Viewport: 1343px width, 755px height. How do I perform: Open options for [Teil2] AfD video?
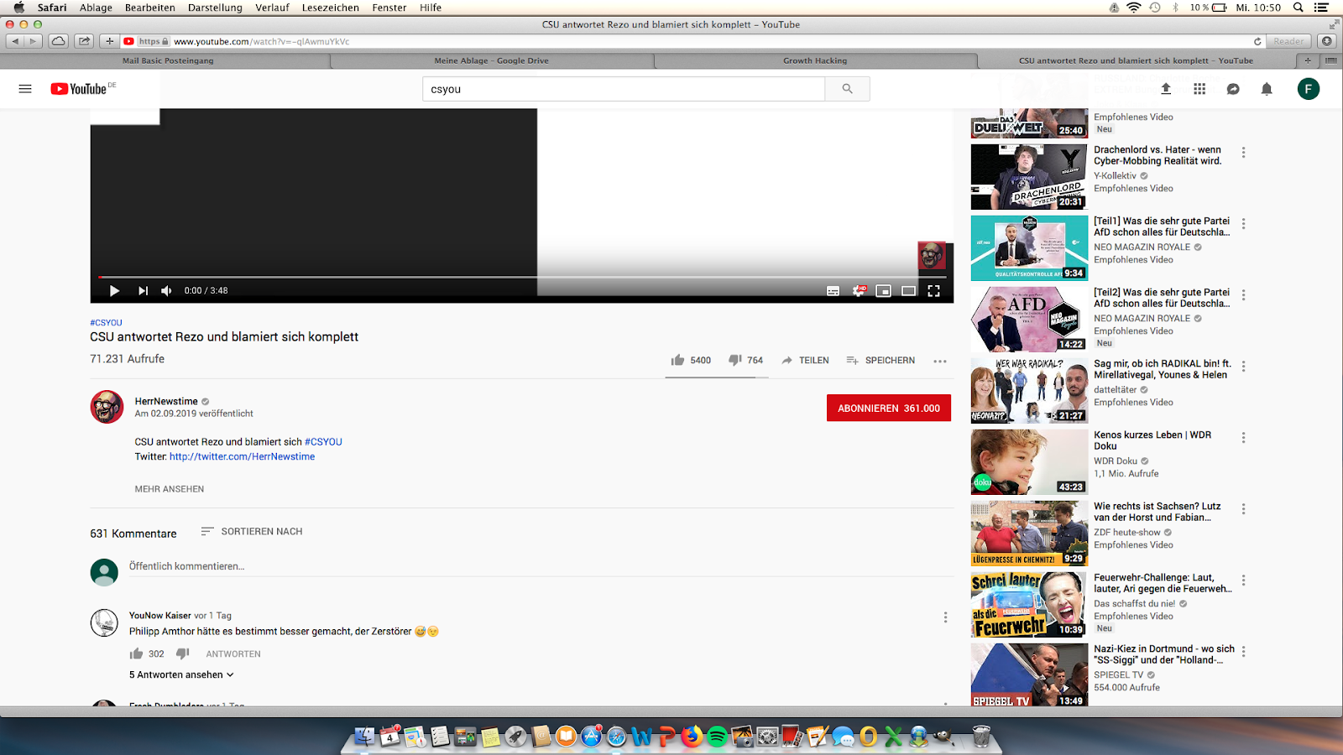(x=1243, y=295)
